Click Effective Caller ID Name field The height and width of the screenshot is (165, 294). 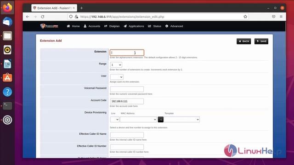click(127, 135)
